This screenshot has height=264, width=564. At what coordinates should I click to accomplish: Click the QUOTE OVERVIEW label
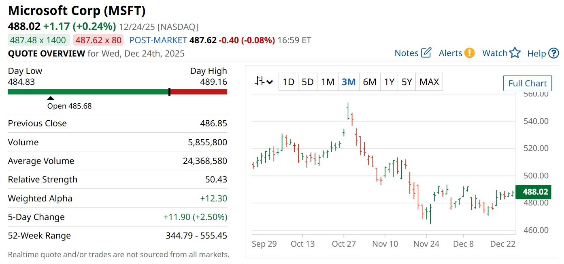47,53
